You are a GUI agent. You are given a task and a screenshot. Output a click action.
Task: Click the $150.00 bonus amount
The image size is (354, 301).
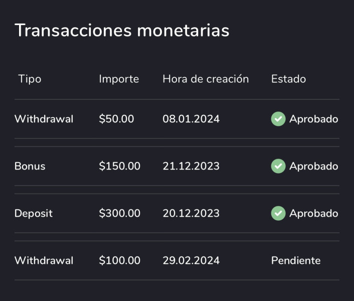click(x=119, y=166)
